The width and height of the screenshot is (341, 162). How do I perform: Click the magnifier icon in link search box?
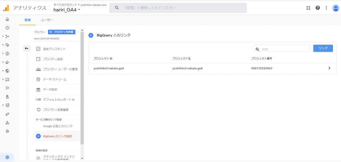point(257,49)
